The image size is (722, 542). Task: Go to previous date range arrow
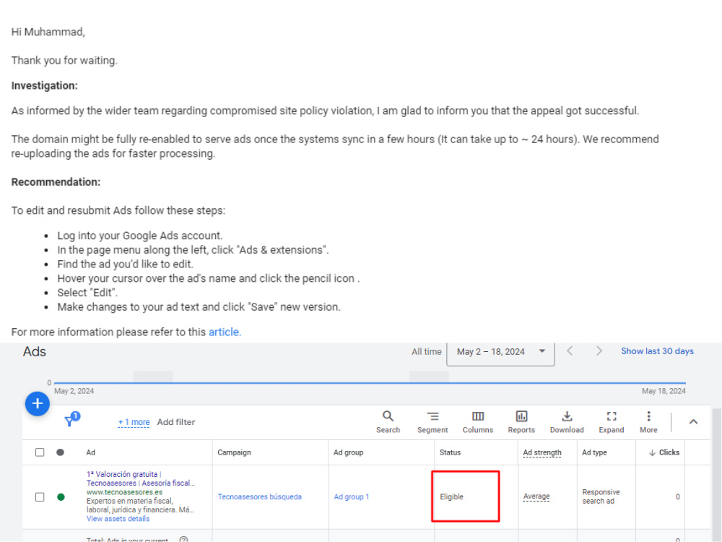[570, 351]
